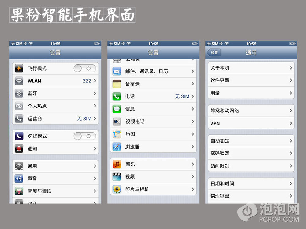The height and width of the screenshot is (229, 306).
Task: Tap the Photos & Camera sunflower icon
Action: pyautogui.click(x=117, y=189)
